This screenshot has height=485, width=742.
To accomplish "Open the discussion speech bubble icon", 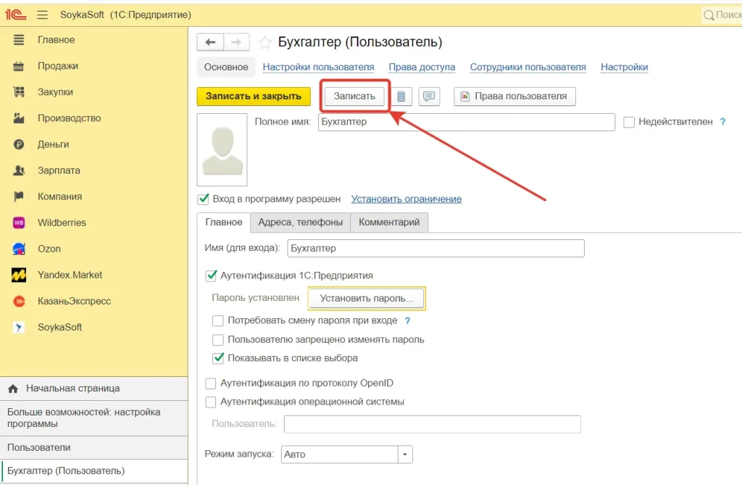I will point(429,96).
